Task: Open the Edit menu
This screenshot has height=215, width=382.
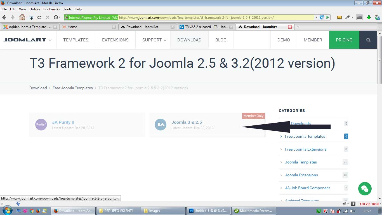Action: point(13,9)
